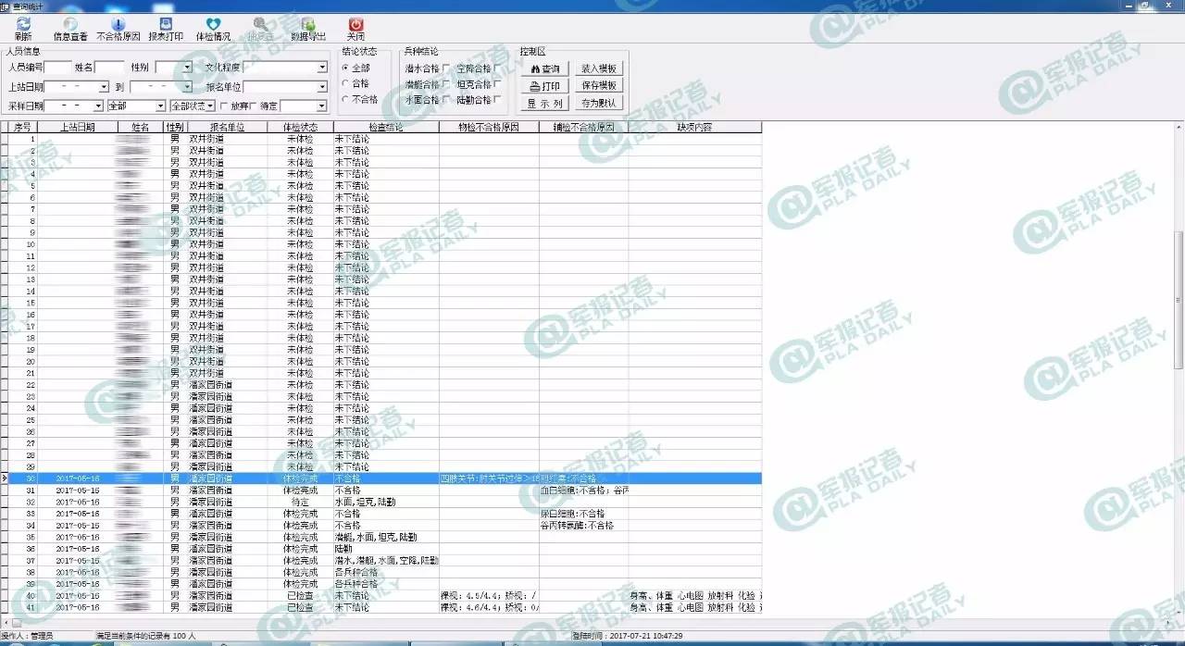This screenshot has height=646, width=1185.
Task: Click the 查询 binoculars search button
Action: (x=544, y=68)
